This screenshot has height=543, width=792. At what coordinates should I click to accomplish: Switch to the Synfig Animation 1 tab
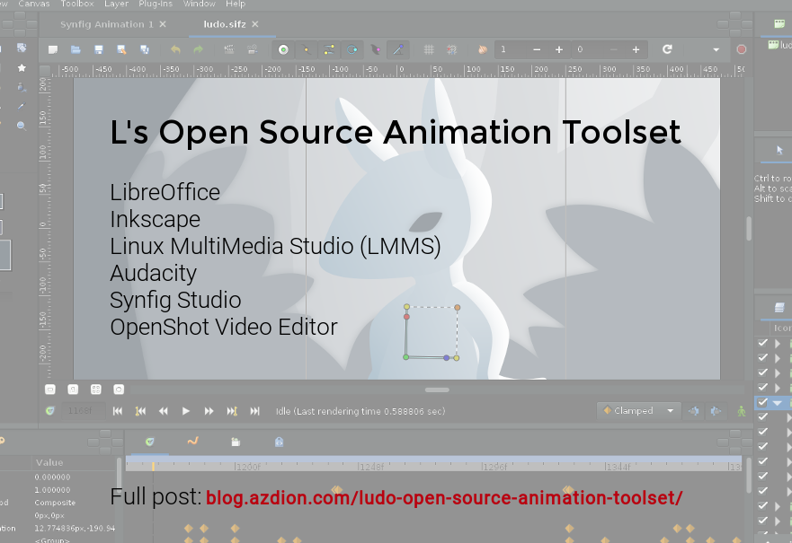[107, 24]
